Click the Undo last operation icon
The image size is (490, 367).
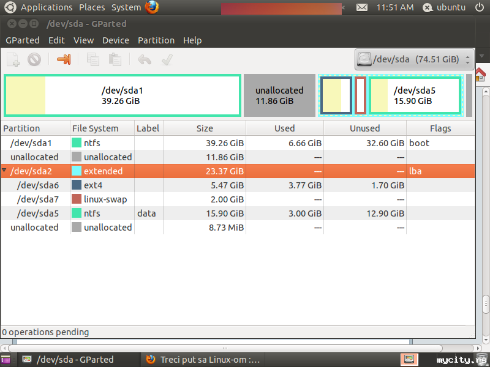[x=145, y=59]
